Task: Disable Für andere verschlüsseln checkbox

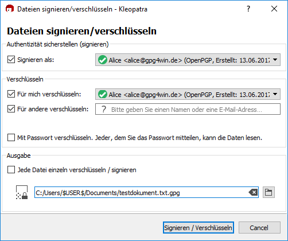Action: tap(11, 109)
